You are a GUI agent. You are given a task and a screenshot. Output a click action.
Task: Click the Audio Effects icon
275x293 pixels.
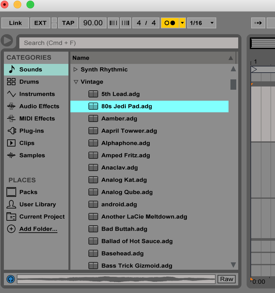click(x=11, y=106)
